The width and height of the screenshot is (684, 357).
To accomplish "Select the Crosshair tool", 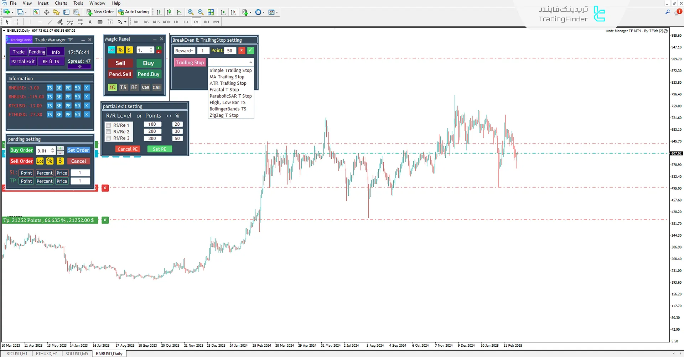I will pos(17,22).
